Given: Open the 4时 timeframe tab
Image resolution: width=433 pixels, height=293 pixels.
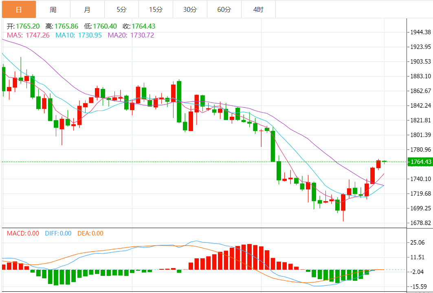Looking at the screenshot, I should click(x=259, y=10).
